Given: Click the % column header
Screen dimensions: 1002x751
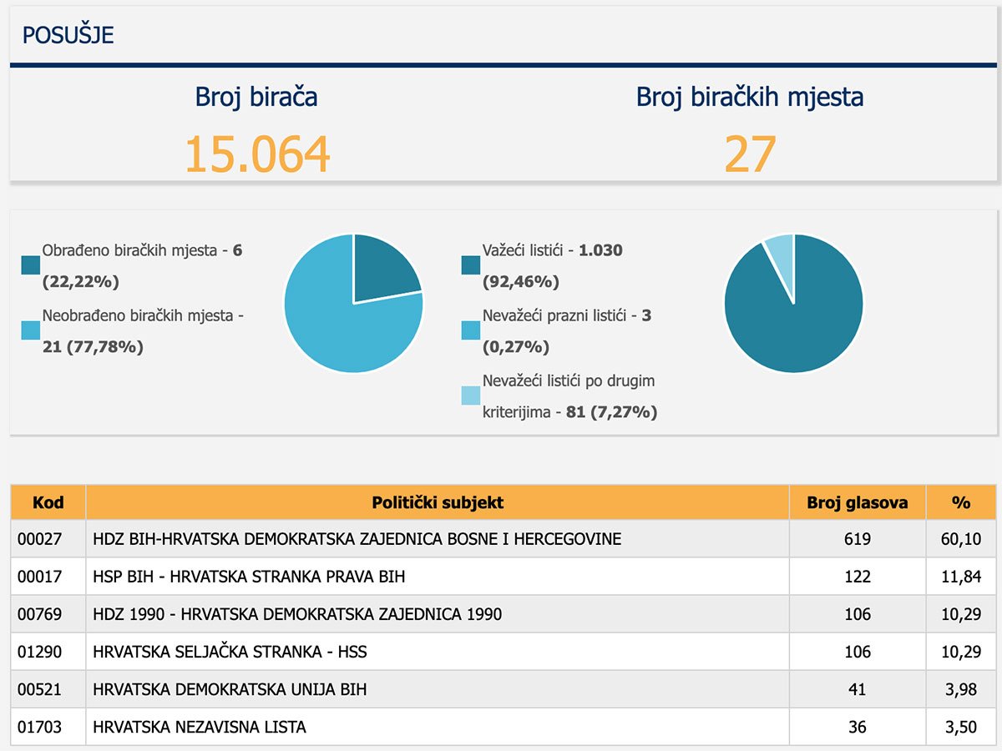Looking at the screenshot, I should 961,502.
